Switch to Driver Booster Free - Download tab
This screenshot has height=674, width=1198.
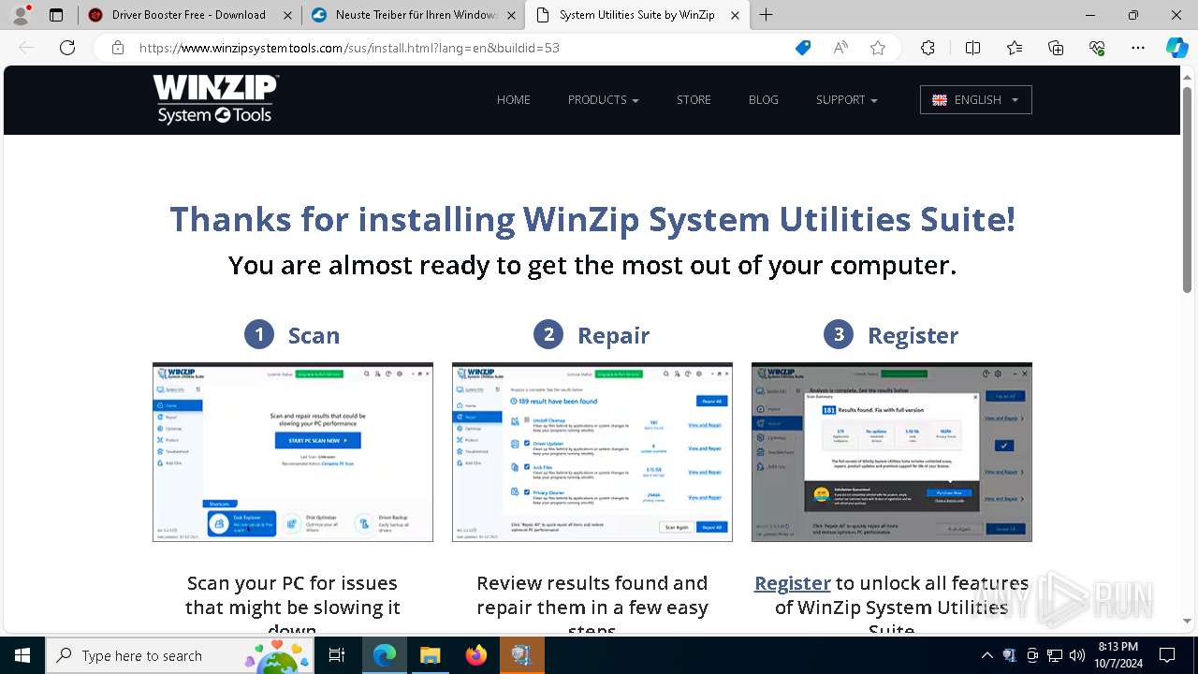click(x=188, y=15)
